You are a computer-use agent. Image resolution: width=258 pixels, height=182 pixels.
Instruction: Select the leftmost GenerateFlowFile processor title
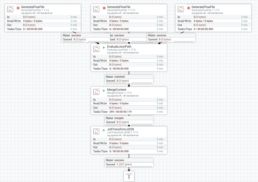33,7
